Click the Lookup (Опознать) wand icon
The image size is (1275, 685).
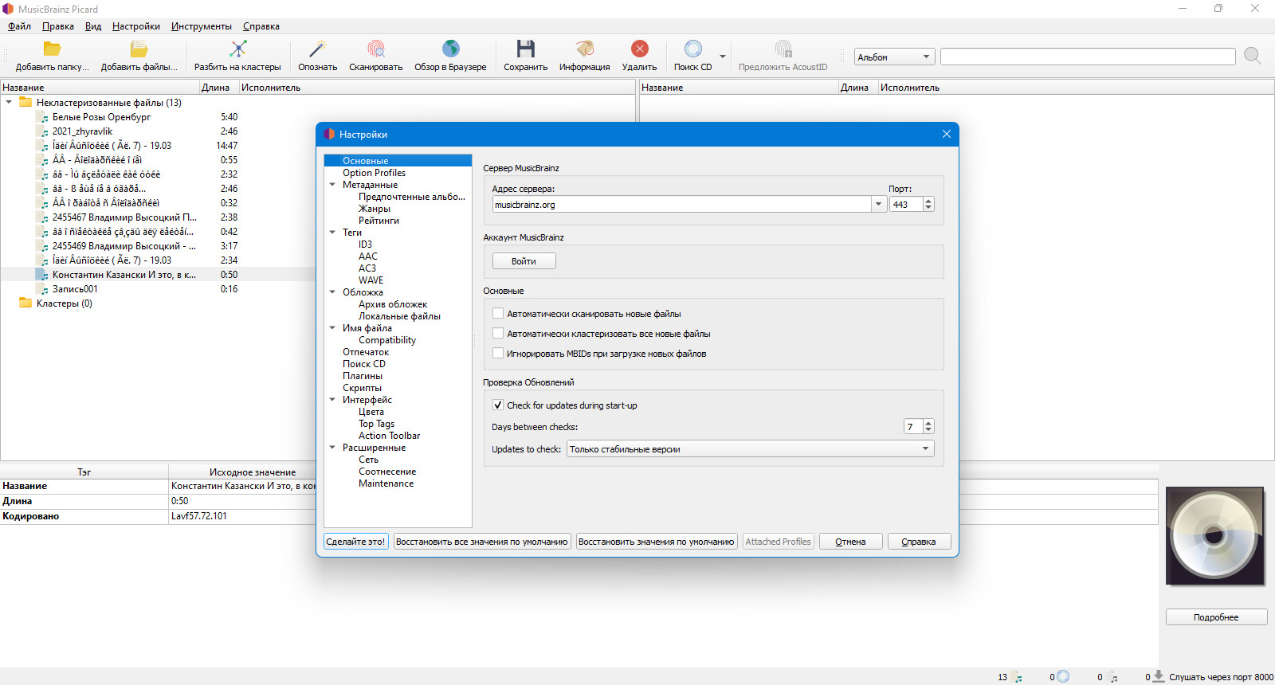click(318, 49)
